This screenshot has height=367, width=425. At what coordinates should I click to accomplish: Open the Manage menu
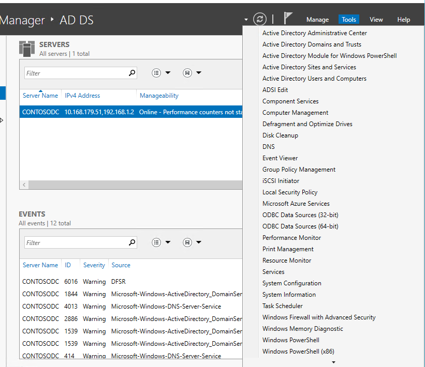[317, 20]
